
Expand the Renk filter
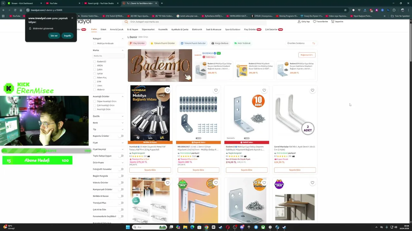123,123
